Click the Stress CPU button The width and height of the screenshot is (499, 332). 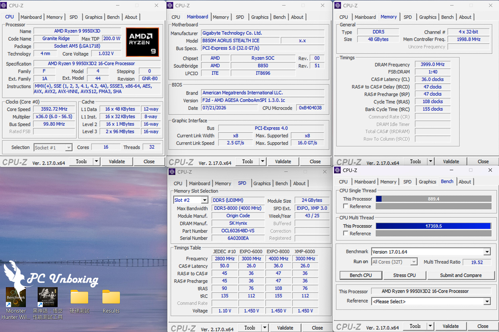point(404,275)
